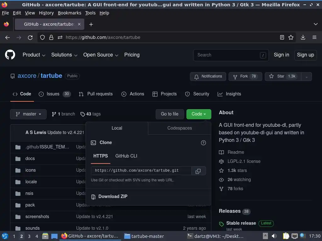322x241 pixels.
Task: Open the Readme link in About
Action: click(x=231, y=152)
